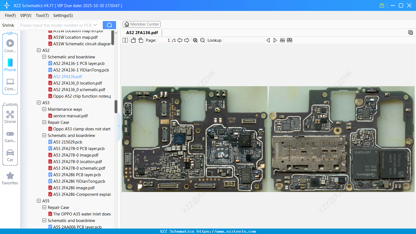Open the Settings(S) menu
416x234 pixels.
63,16
